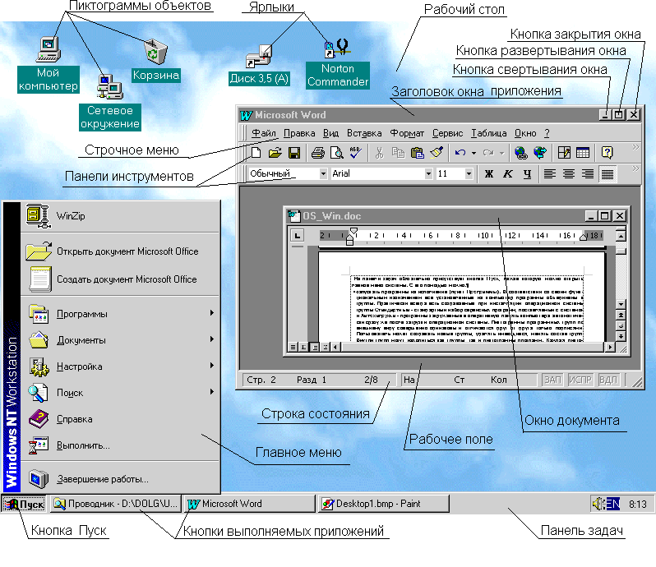Screen dimensions: 656x567
Task: Click the Redo arrow icon
Action: coord(488,153)
